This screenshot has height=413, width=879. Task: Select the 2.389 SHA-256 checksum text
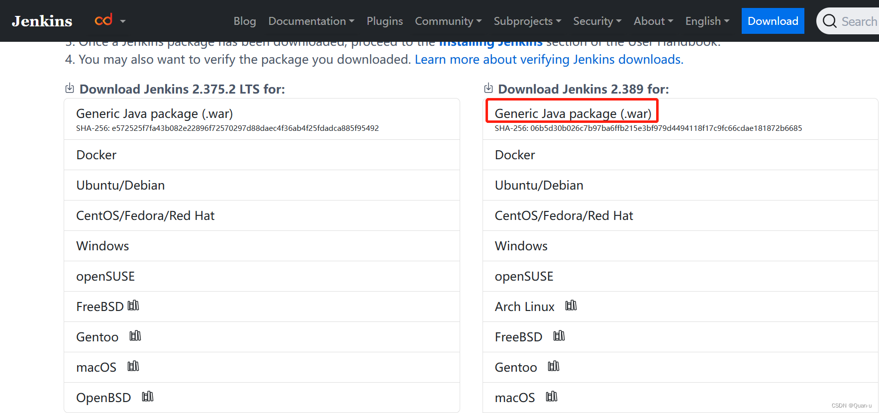pos(648,128)
